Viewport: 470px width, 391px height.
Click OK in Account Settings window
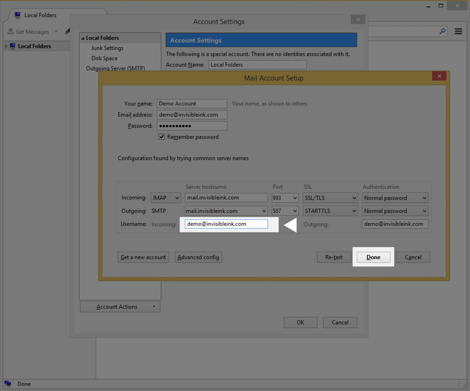pos(300,322)
